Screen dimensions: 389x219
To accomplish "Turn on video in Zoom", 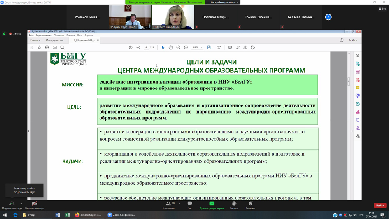I will tap(35, 205).
